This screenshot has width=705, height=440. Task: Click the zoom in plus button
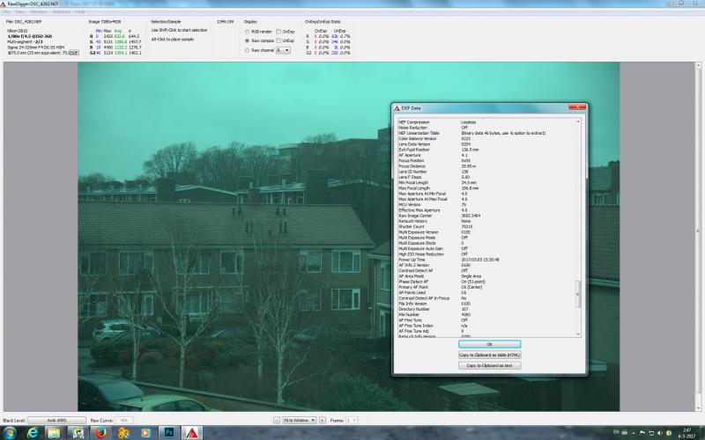pos(323,421)
